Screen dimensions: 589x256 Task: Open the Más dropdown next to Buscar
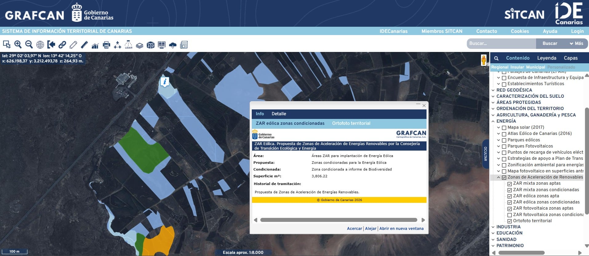click(576, 44)
